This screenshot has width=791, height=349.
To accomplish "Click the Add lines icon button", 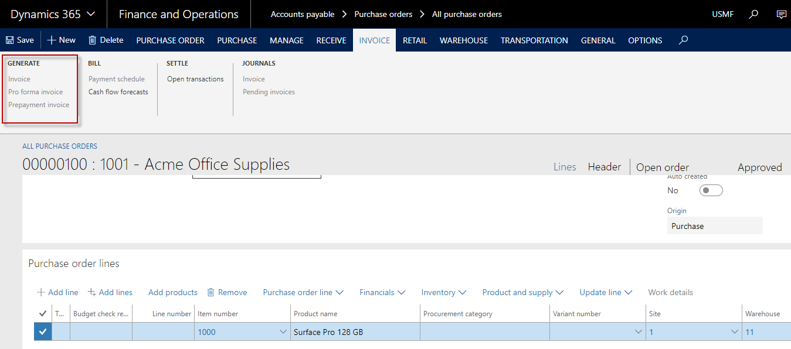I will (x=92, y=292).
